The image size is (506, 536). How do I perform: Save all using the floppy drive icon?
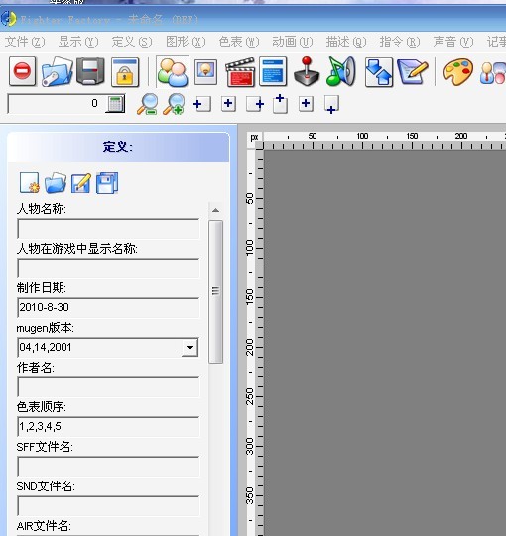click(90, 71)
